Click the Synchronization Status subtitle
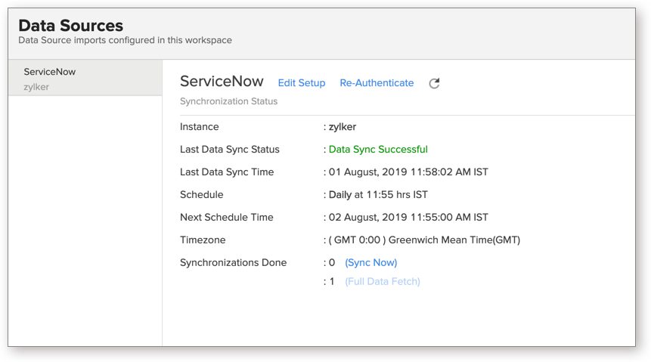Image resolution: width=651 pixels, height=362 pixels. pyautogui.click(x=229, y=101)
